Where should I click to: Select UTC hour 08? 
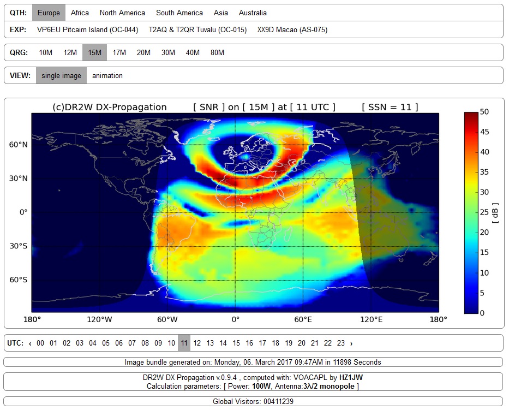145,343
